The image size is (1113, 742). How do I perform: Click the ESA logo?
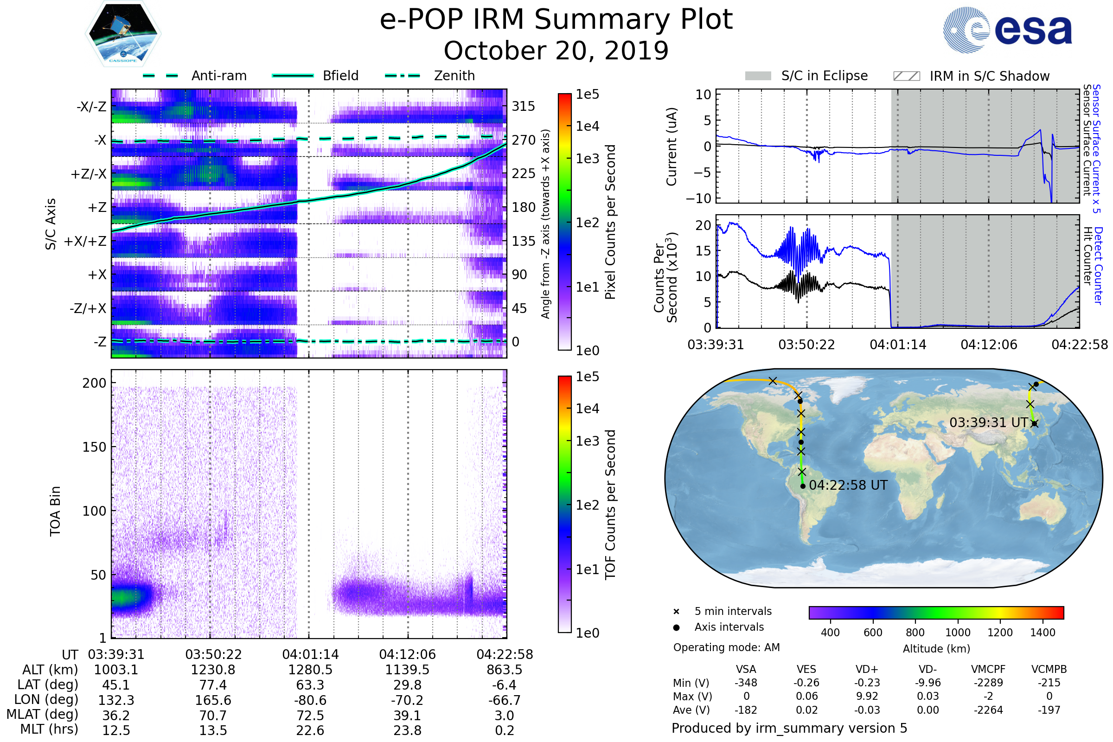pyautogui.click(x=1007, y=29)
